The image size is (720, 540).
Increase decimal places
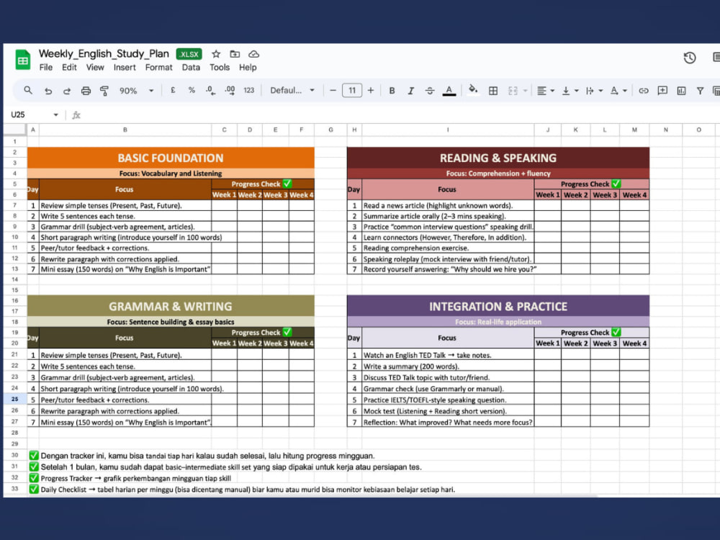point(230,91)
